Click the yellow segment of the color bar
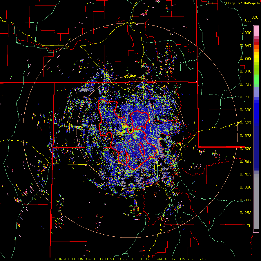The width and height of the screenshot is (261, 261). click(x=256, y=57)
